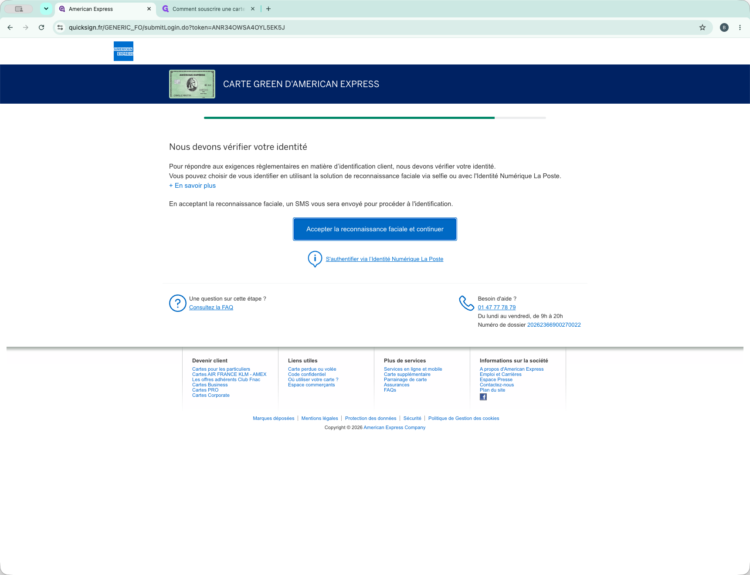Open a new tab with plus icon
This screenshot has height=575, width=750.
point(268,9)
